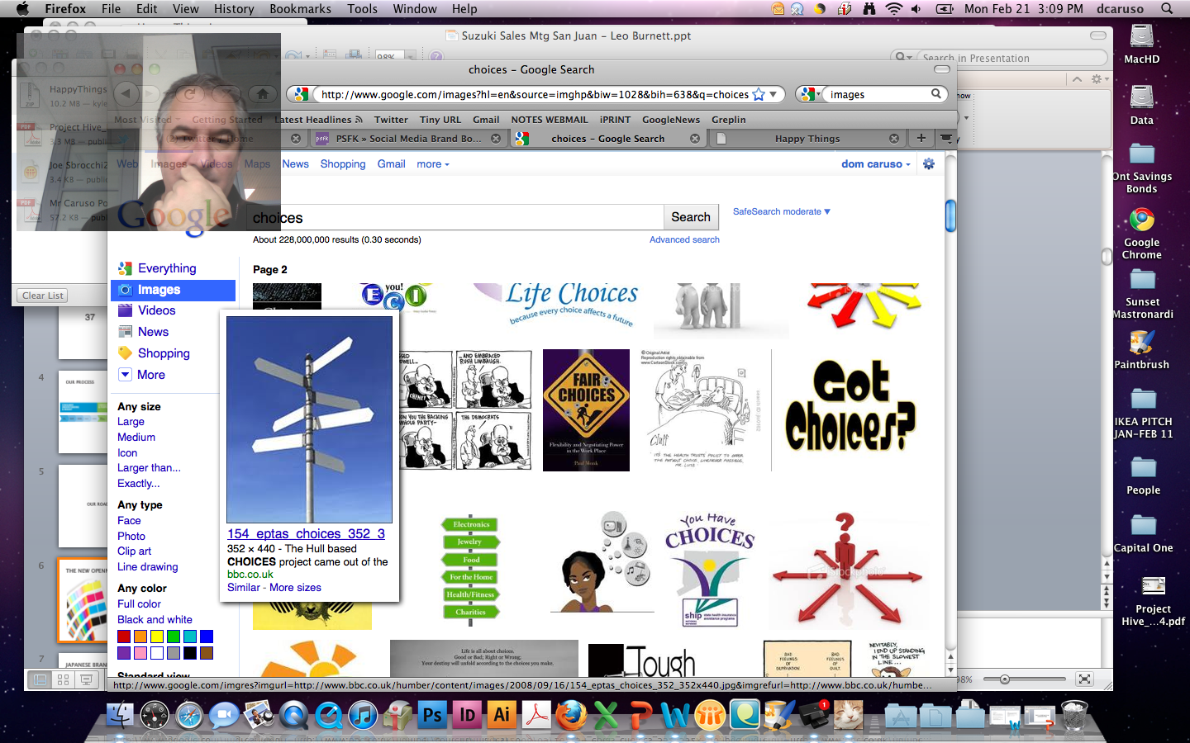Switch to the Happy Things tab

(807, 139)
